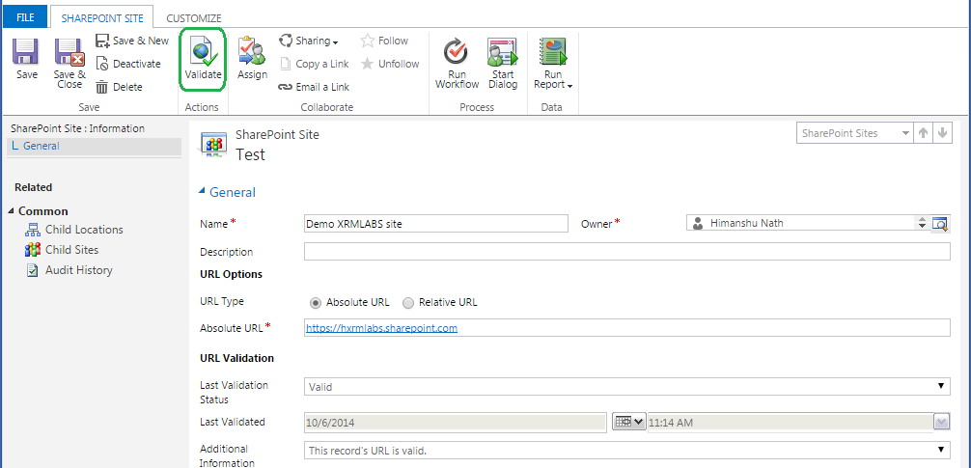Collapse the General form section
971x468 pixels.
pos(202,192)
